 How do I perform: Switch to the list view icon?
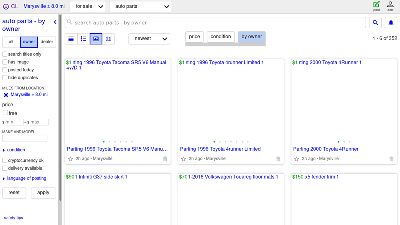click(71, 39)
